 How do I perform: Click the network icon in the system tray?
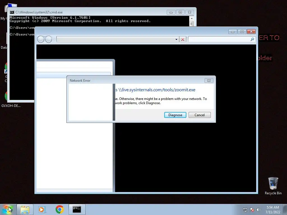245,210
